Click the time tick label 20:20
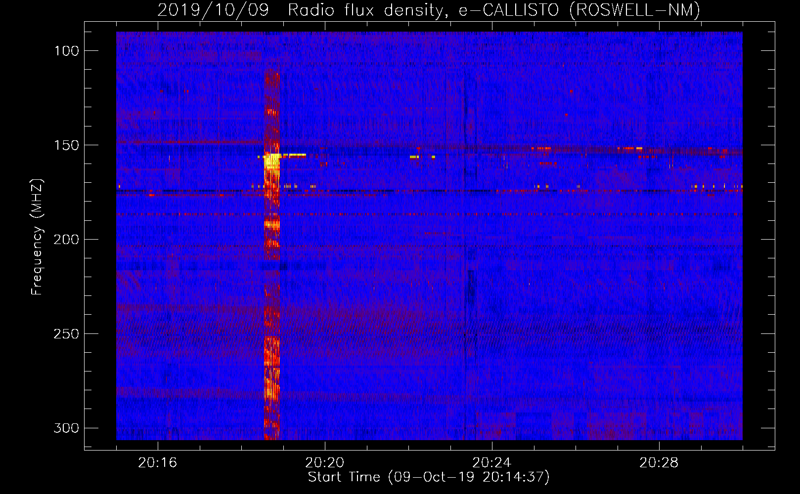Viewport: 800px width, 494px height. tap(325, 463)
